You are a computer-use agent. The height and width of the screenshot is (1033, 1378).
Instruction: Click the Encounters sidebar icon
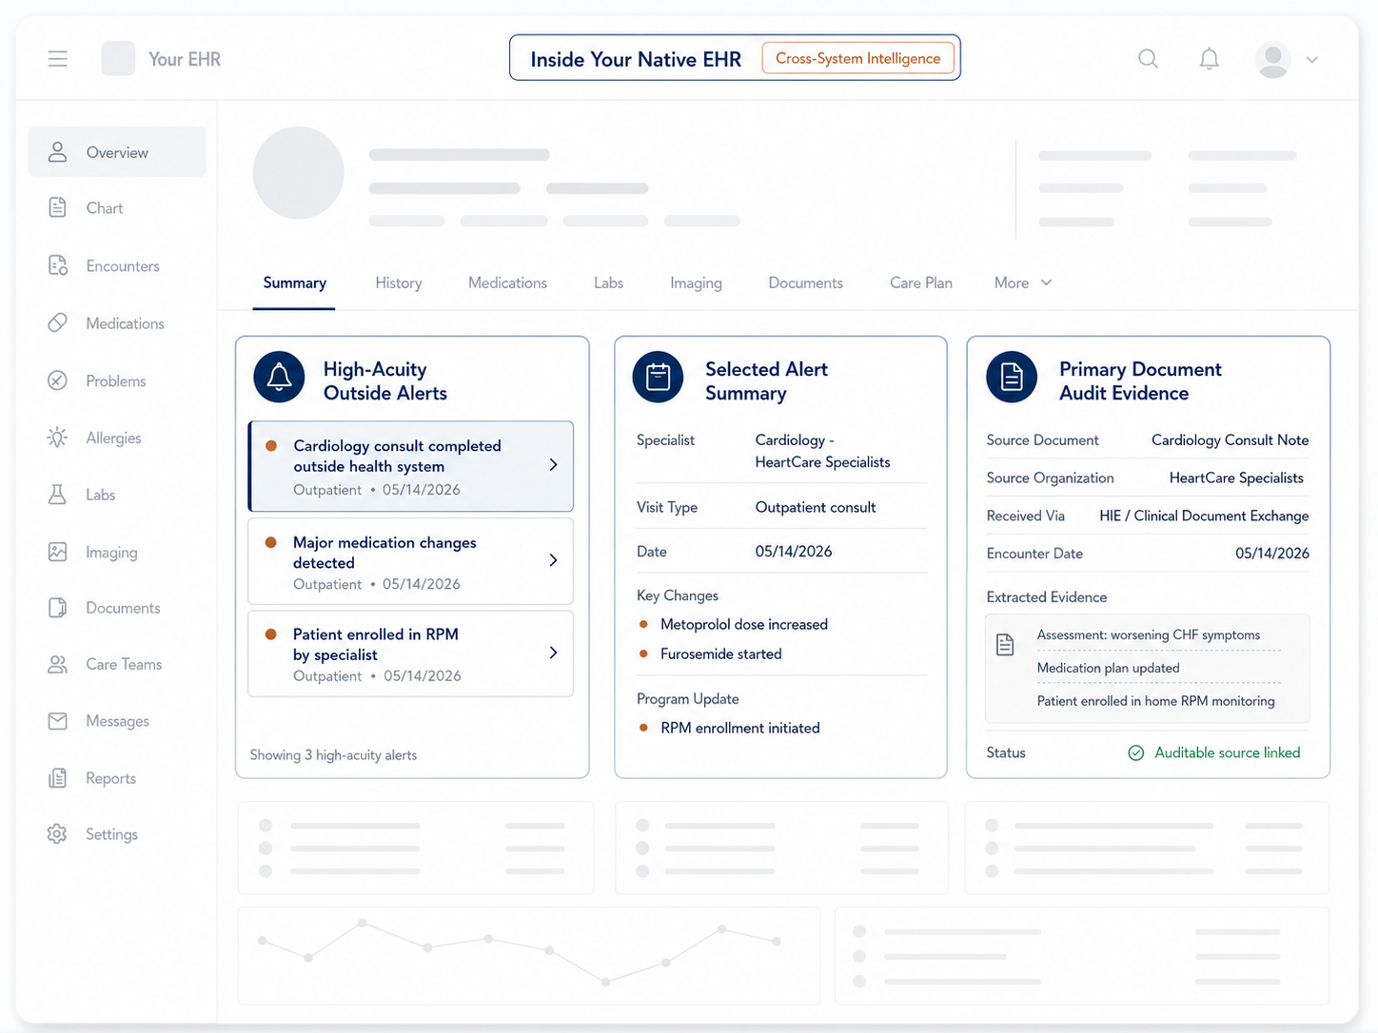pos(58,265)
